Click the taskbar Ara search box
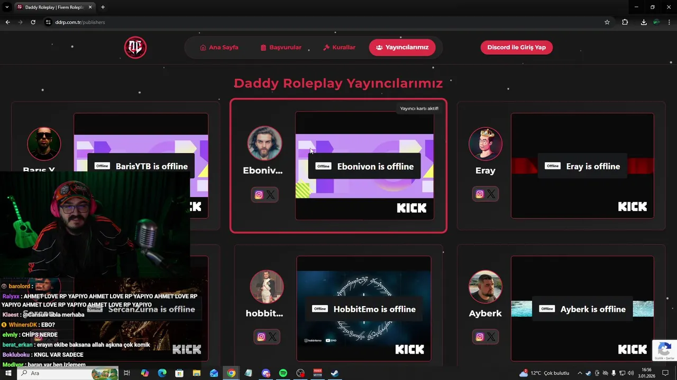The image size is (677, 380). point(67,373)
